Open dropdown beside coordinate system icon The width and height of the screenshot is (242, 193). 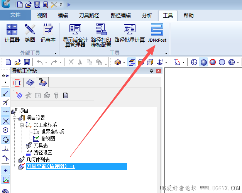(183, 63)
